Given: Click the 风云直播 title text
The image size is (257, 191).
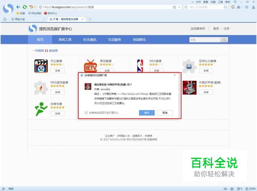Looking at the screenshot, I should click(x=56, y=61).
